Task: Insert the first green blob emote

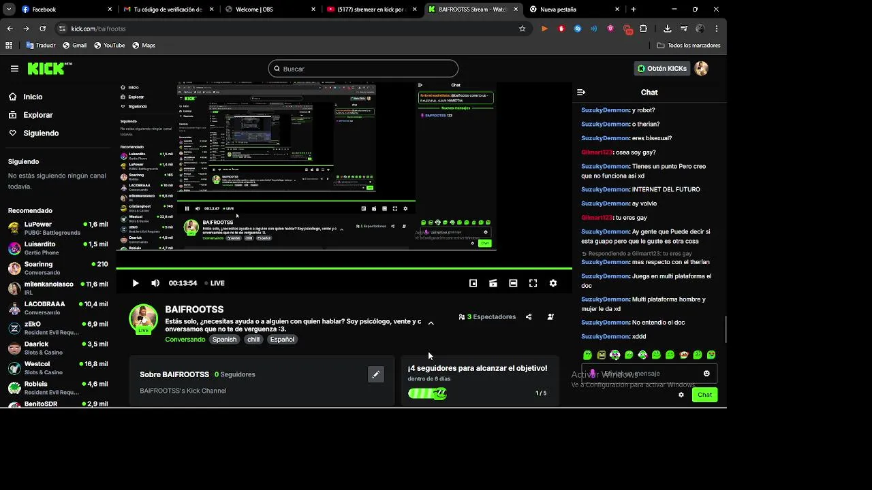Action: 588,355
